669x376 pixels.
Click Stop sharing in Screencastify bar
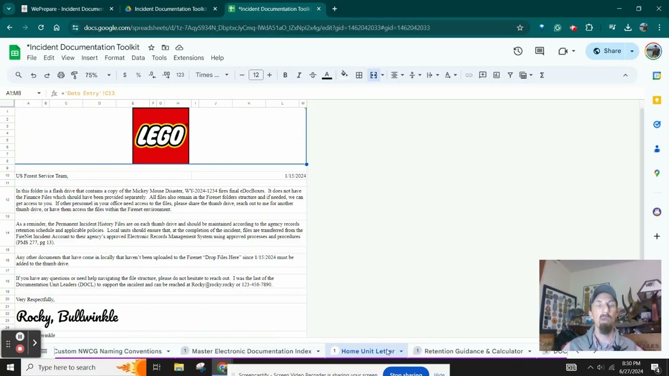coord(406,373)
